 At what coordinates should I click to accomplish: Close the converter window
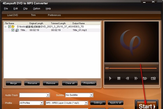coord(153,2)
